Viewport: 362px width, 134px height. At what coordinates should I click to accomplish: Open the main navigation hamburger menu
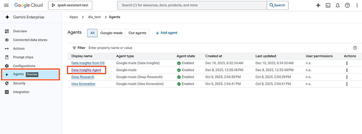pos(6,5)
